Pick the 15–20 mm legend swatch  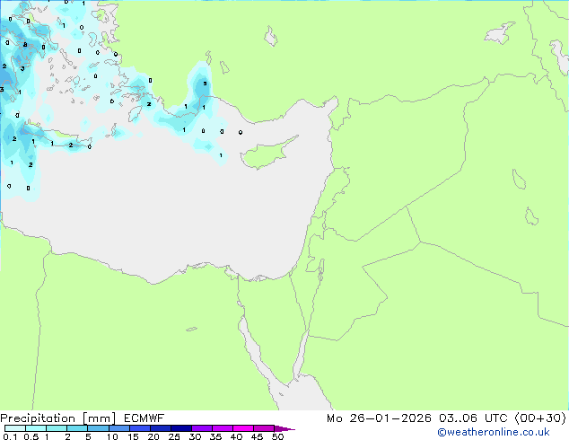[x=140, y=428]
